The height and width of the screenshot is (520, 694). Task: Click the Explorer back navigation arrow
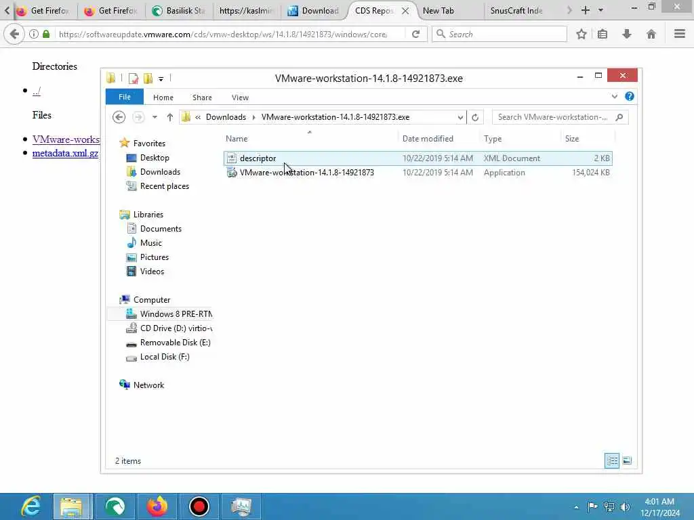click(119, 117)
